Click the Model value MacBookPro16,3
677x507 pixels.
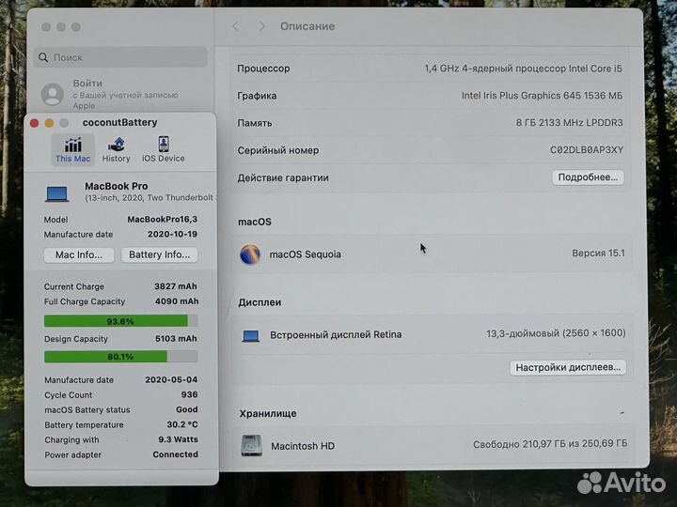coord(163,220)
